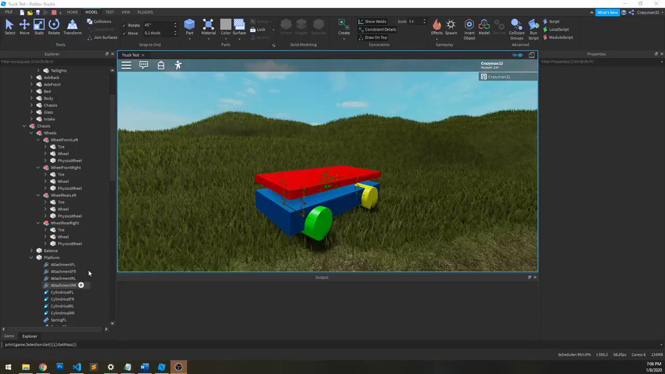The image size is (665, 374).
Task: Collapse the Platform part
Action: [x=32, y=258]
